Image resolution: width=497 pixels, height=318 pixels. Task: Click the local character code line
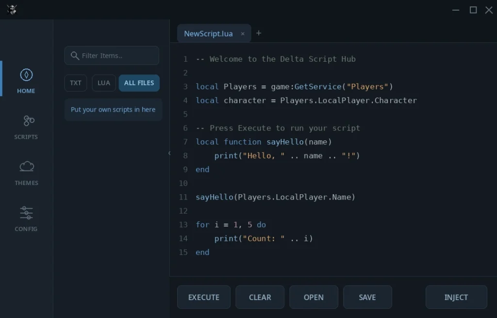coord(306,100)
